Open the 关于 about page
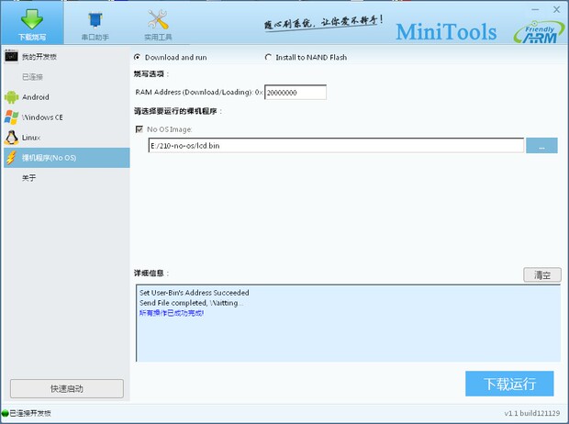 [x=67, y=178]
